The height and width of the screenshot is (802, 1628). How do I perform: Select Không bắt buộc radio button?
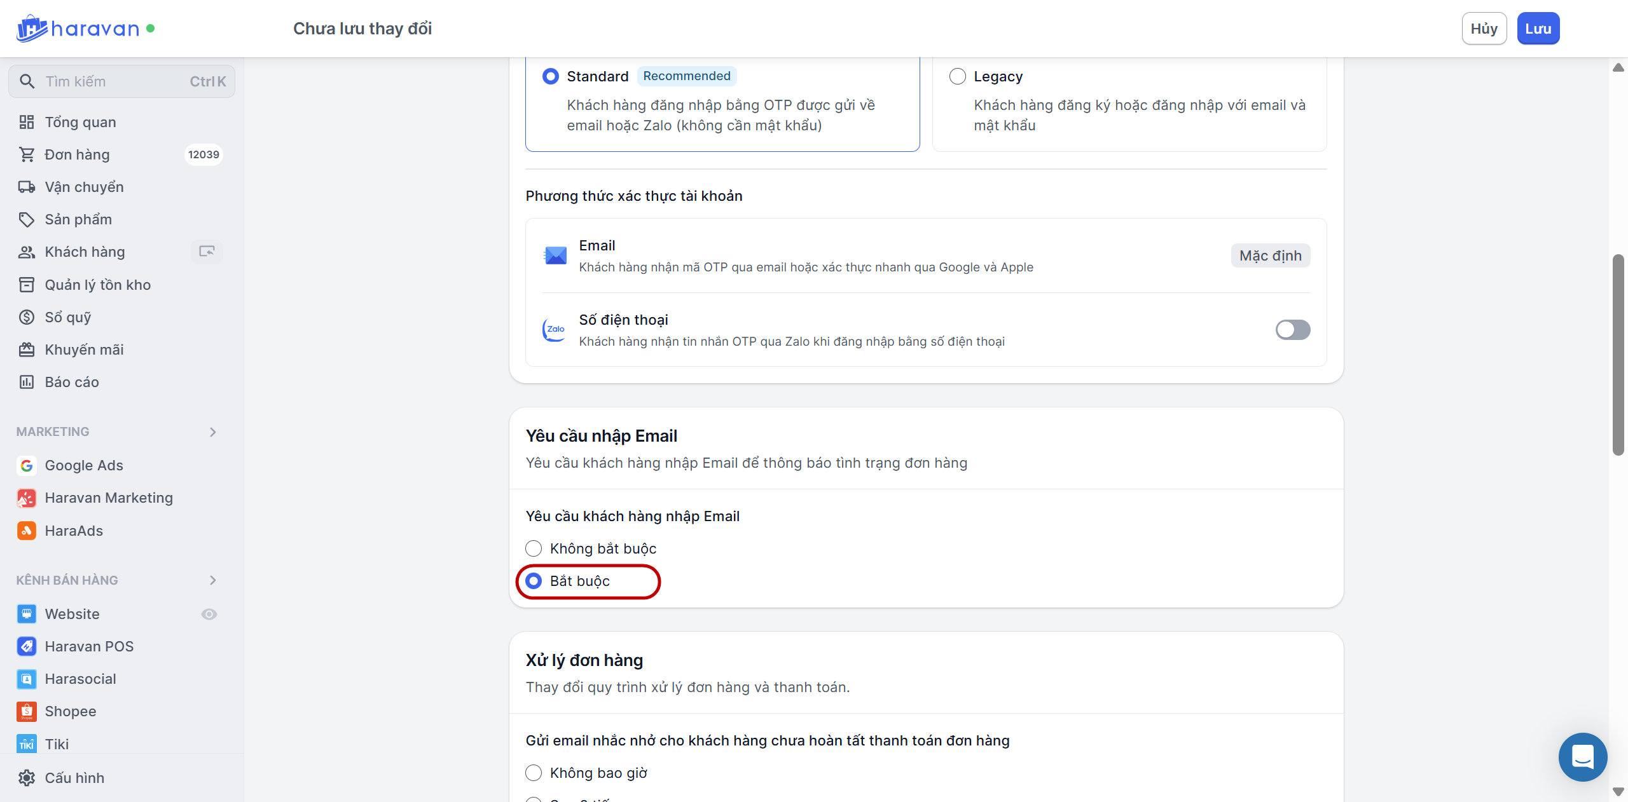[x=534, y=548]
